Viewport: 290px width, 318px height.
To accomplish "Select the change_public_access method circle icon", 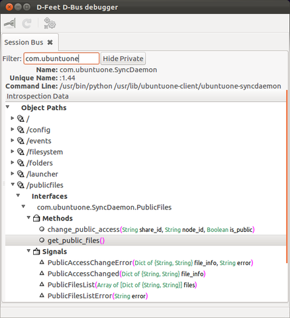I will pyautogui.click(x=42, y=229).
